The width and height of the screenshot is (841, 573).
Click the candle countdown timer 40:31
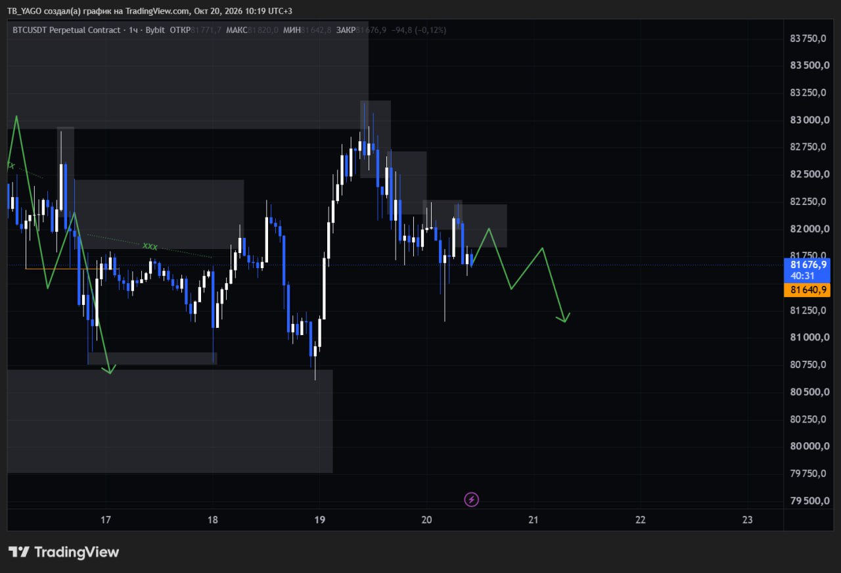803,276
